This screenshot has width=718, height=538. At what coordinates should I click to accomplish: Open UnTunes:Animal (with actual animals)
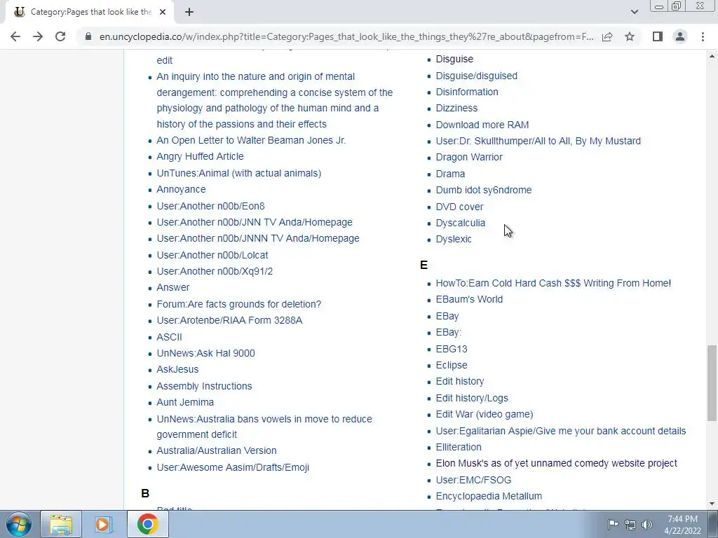239,174
